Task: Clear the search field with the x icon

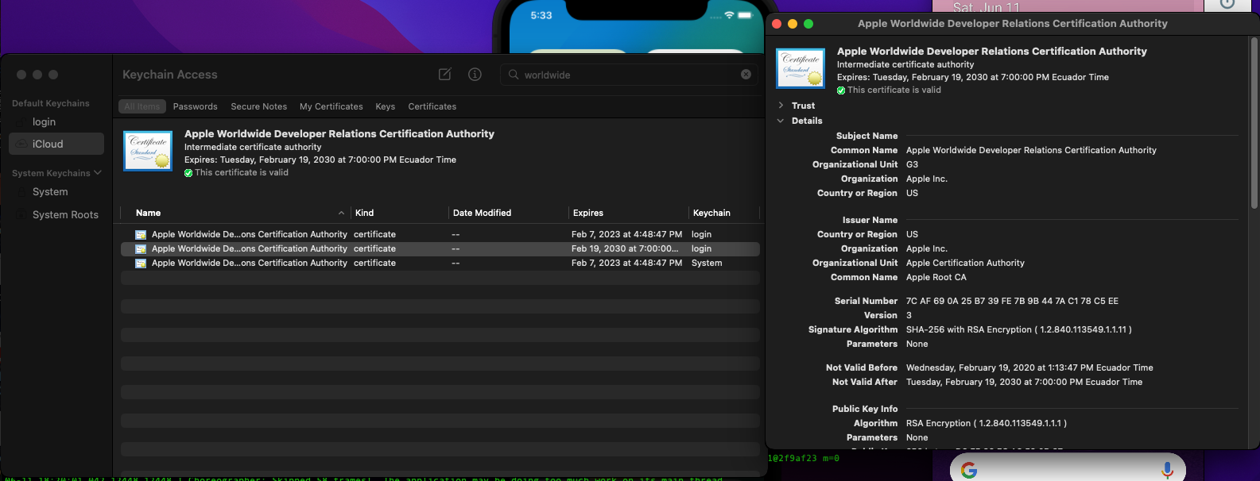Action: 746,74
